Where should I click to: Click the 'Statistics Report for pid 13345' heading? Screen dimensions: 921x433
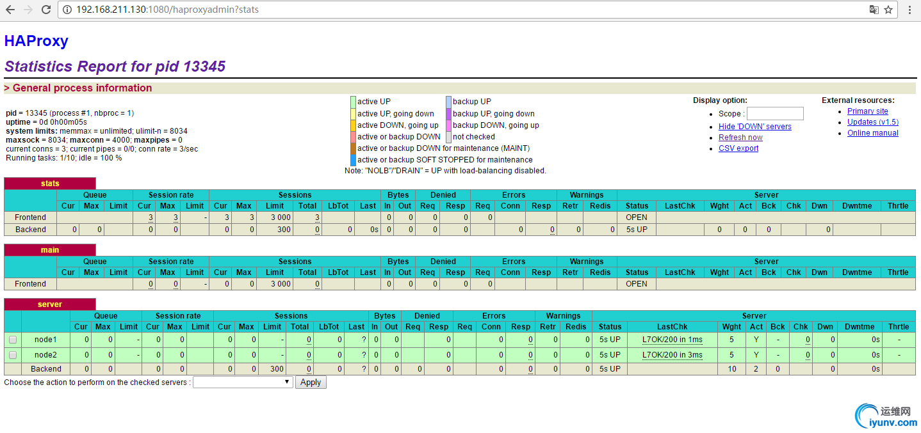115,67
